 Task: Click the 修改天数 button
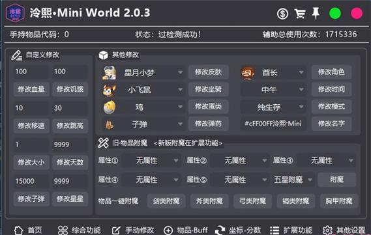pyautogui.click(x=70, y=162)
